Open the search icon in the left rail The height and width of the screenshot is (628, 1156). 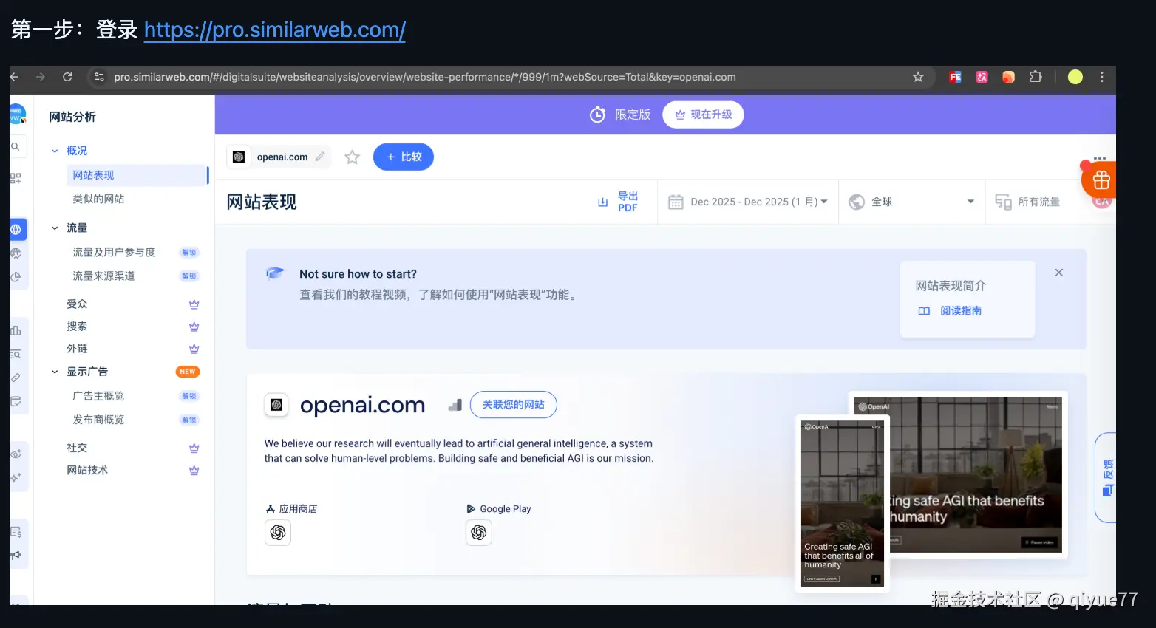[15, 146]
